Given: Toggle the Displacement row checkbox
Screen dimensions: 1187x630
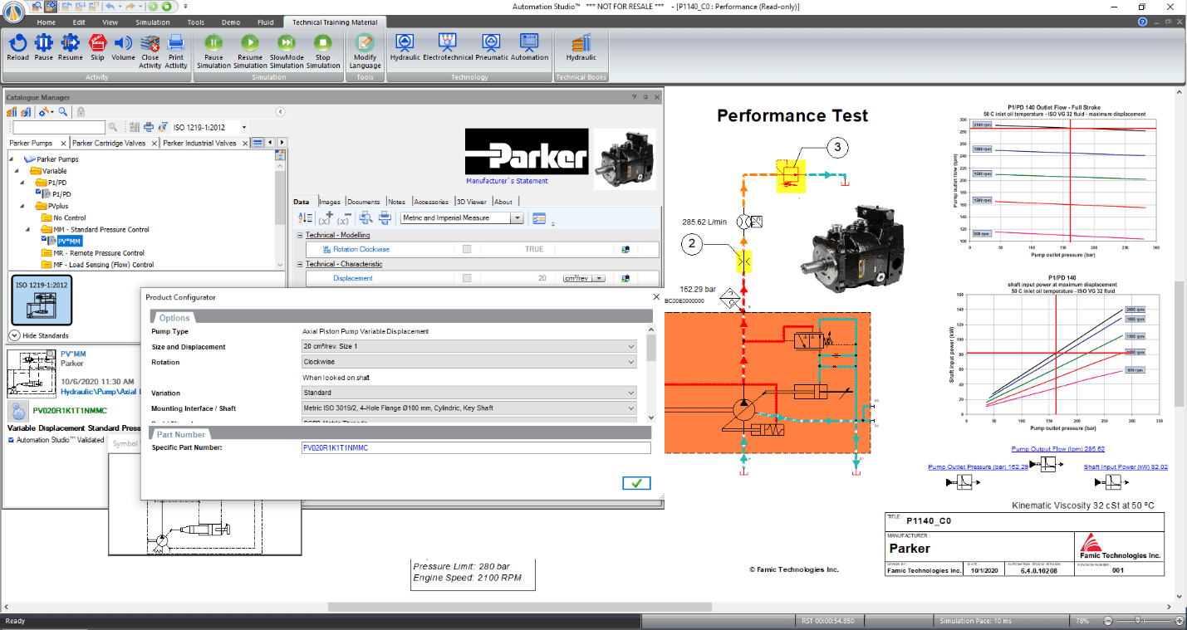Looking at the screenshot, I should coord(467,277).
